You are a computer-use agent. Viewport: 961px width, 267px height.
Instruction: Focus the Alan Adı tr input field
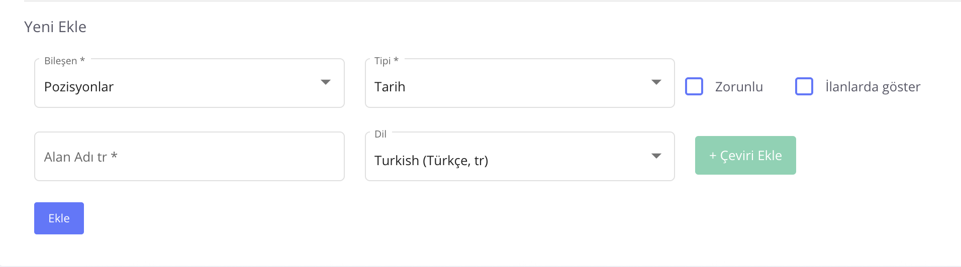coord(189,157)
